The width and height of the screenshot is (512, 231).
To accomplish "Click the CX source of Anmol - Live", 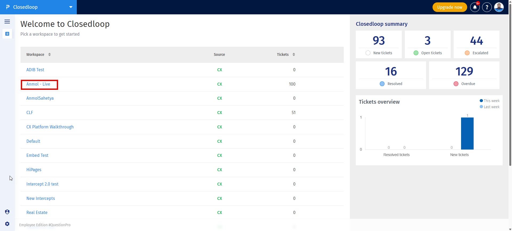I will point(219,84).
